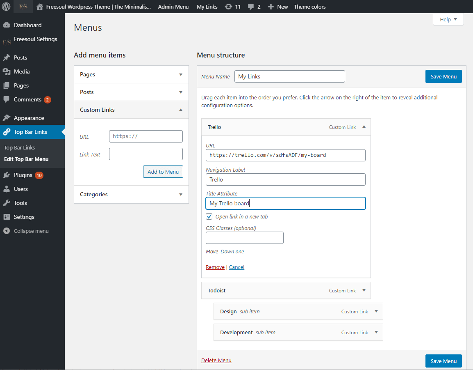Image resolution: width=473 pixels, height=370 pixels.
Task: Click the Remove link for Trello
Action: [215, 267]
